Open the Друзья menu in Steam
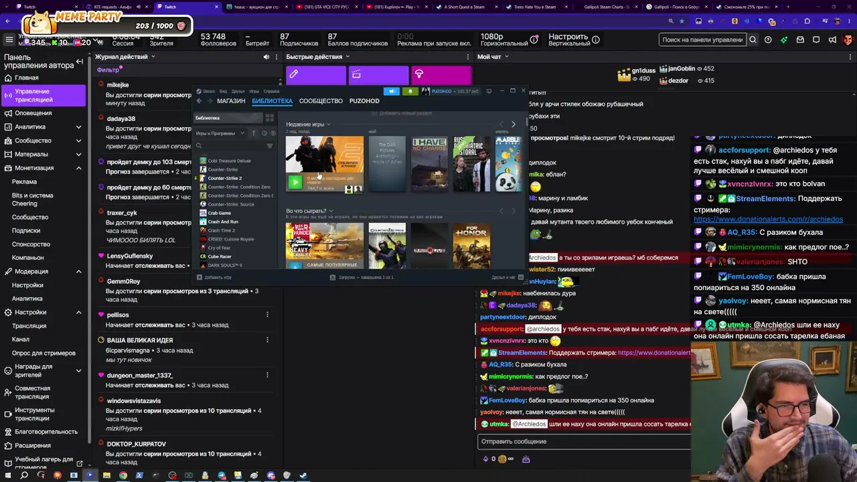 pos(238,91)
